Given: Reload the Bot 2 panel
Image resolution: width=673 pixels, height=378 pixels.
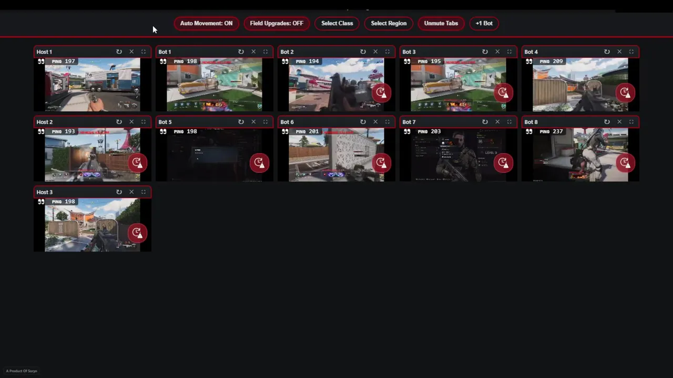Looking at the screenshot, I should (363, 52).
